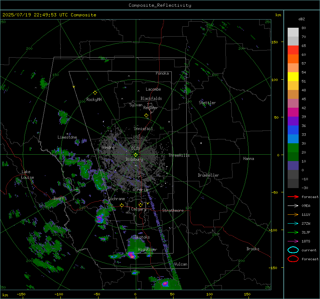Click the yellow diamond marker near RockyMH
320x299 pixels.
(x=95, y=93)
